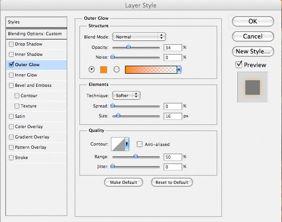Select the solid color radio button
The height and width of the screenshot is (222, 282).
coord(92,69)
